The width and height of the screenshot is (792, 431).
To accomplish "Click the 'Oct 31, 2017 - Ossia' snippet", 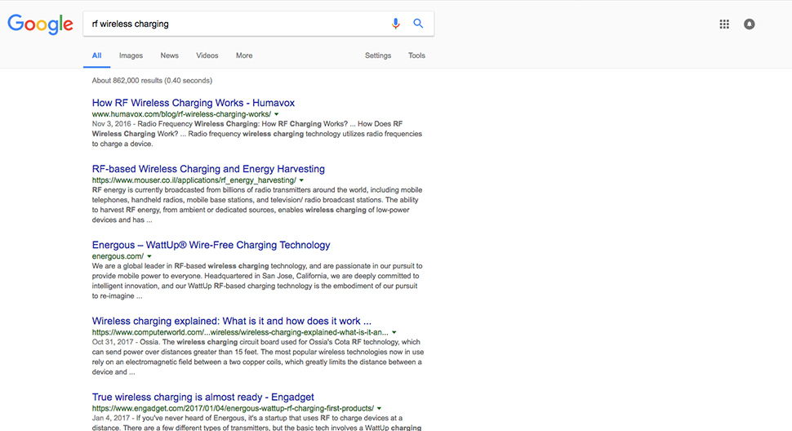I will [x=257, y=357].
